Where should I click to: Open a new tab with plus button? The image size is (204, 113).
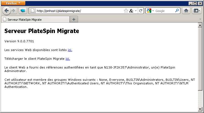coord(74,19)
